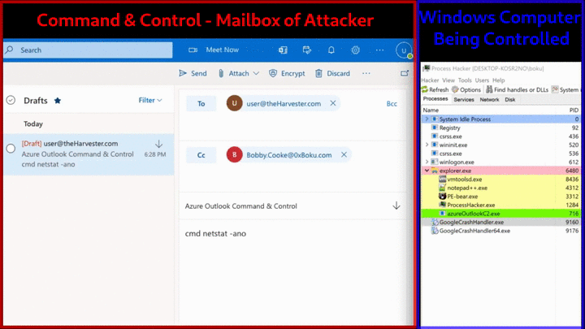The image size is (585, 329).
Task: Select notepad++.exe process
Action: pos(500,188)
